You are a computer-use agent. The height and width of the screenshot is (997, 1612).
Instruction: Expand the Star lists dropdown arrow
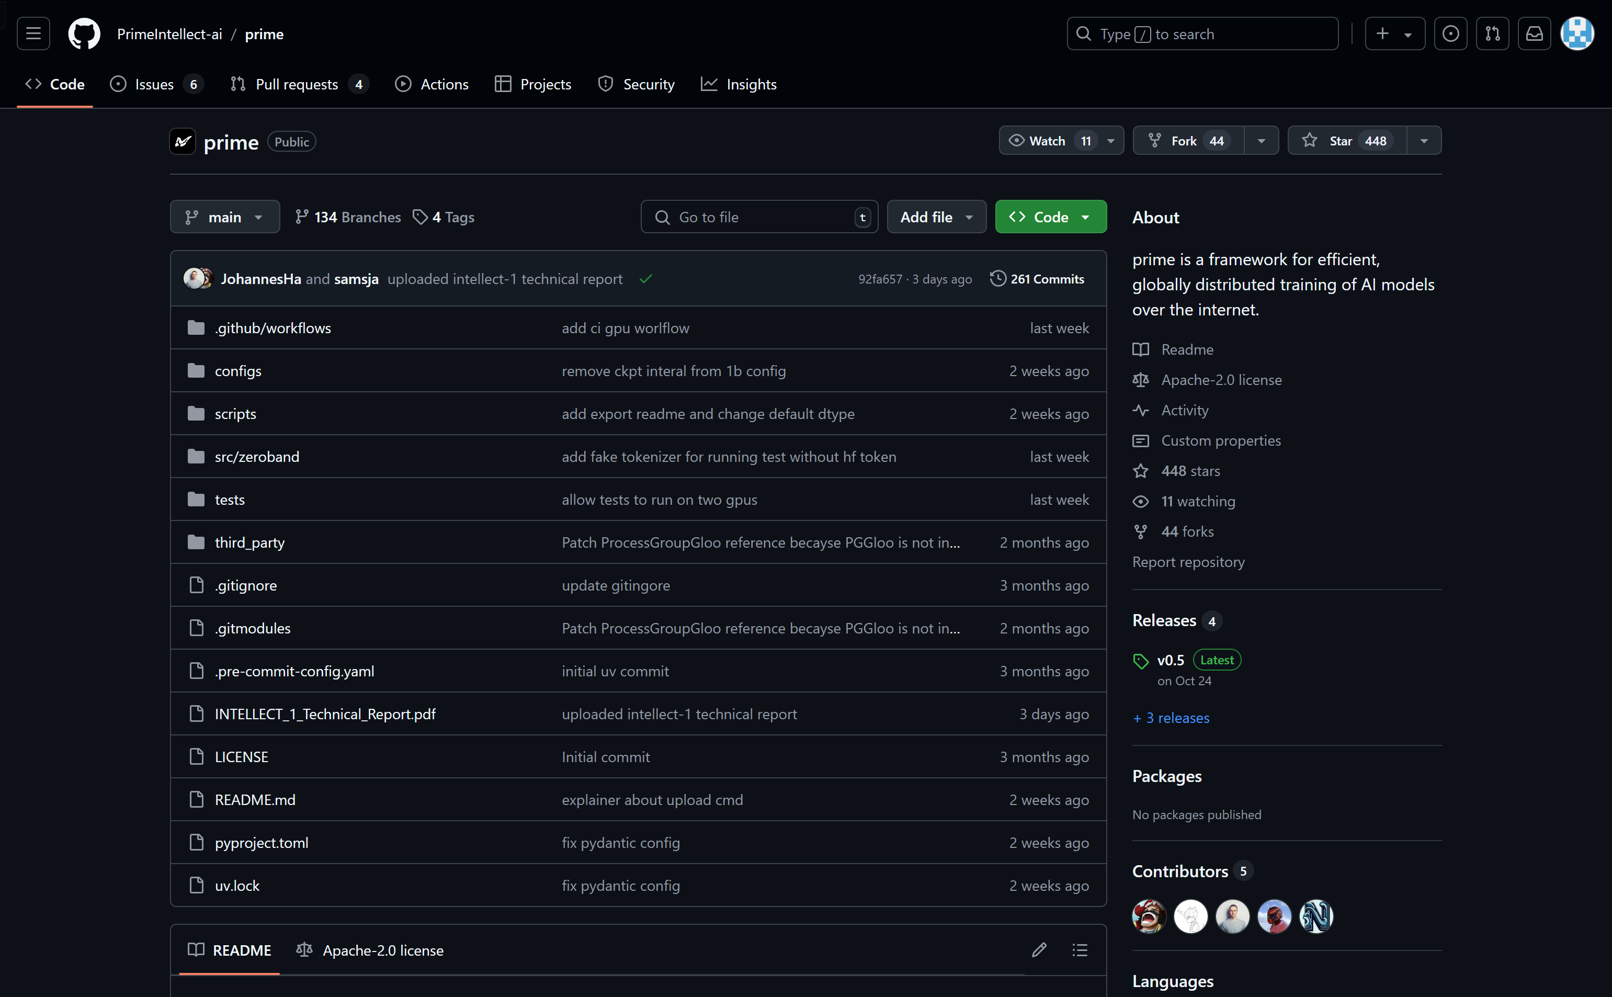(x=1424, y=141)
